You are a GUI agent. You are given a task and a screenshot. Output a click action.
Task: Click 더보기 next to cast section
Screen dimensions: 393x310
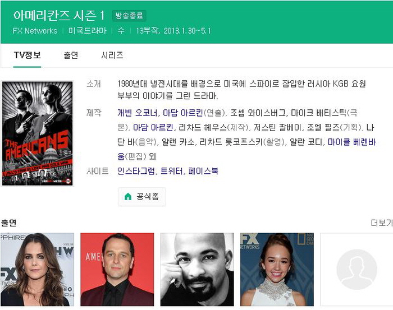coord(382,223)
